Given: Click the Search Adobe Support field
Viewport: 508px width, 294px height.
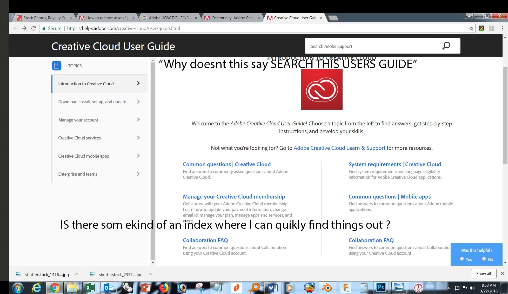Looking at the screenshot, I should pyautogui.click(x=369, y=46).
